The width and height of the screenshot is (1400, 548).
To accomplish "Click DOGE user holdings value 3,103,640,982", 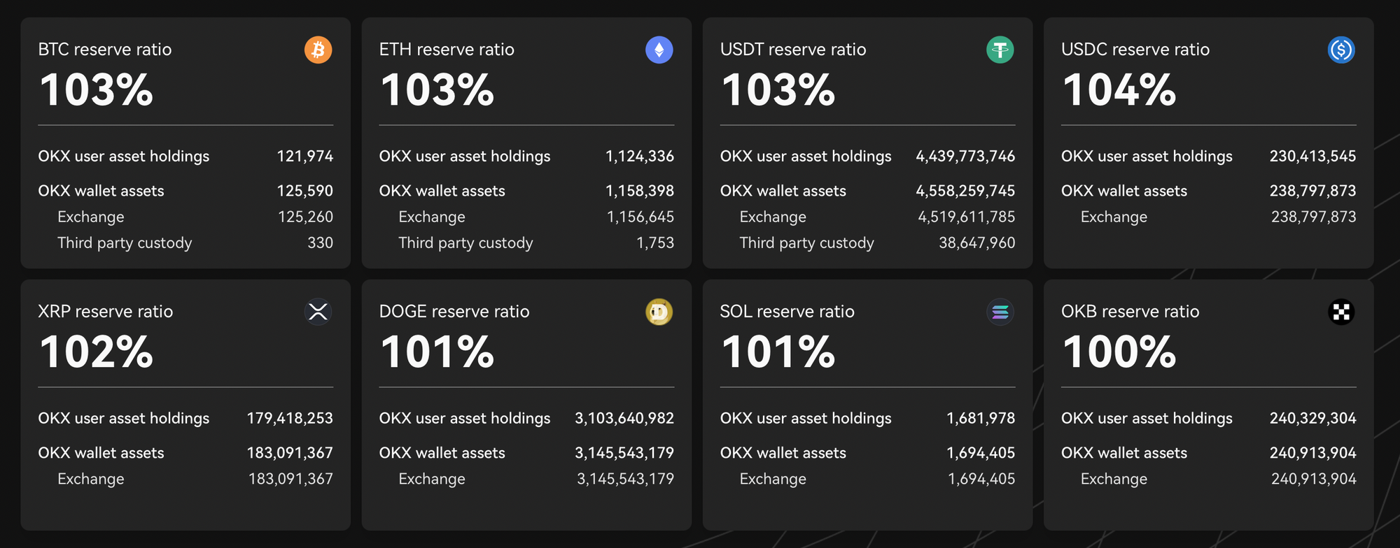I will (624, 419).
